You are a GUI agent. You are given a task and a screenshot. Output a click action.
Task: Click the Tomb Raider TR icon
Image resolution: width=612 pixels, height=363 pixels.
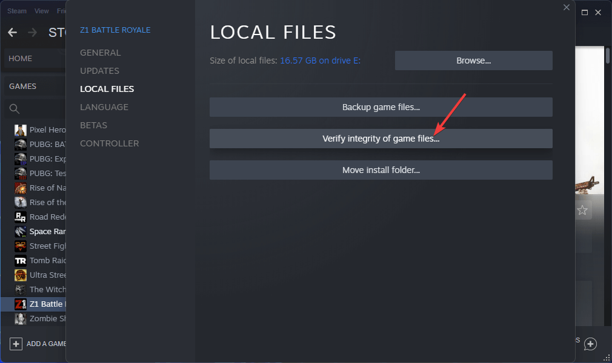coord(20,261)
